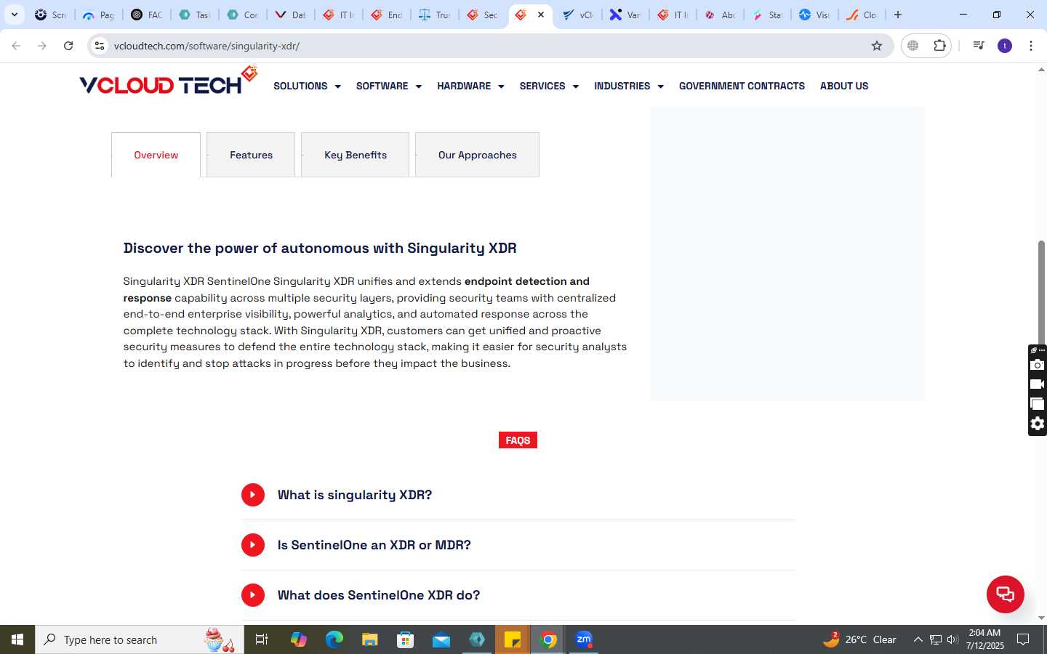Open the weather widget showing 26°C Clear
1047x654 pixels.
tap(860, 639)
